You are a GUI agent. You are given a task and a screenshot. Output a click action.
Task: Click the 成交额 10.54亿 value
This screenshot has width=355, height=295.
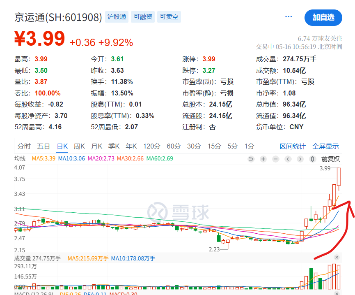(294, 71)
